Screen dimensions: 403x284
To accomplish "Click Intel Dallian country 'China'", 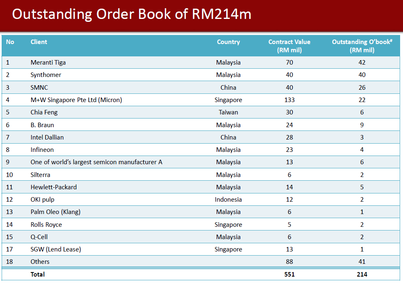I will point(228,137).
